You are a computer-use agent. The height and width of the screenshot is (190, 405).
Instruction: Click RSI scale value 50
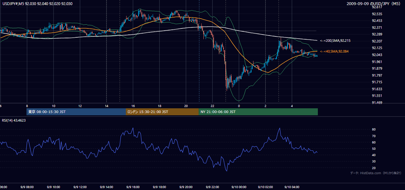(x=374, y=149)
